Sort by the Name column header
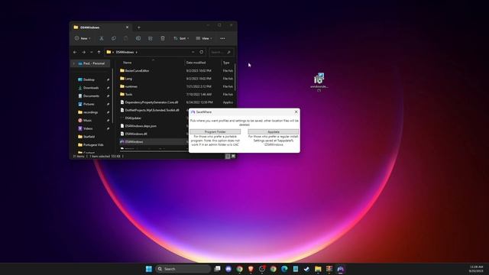Image resolution: width=489 pixels, height=275 pixels. click(128, 63)
